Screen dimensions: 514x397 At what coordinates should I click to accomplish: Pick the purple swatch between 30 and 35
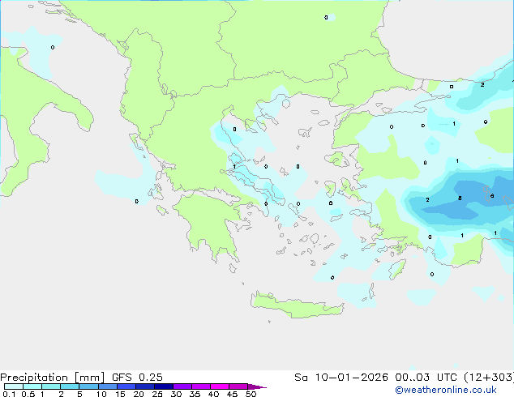pyautogui.click(x=182, y=386)
